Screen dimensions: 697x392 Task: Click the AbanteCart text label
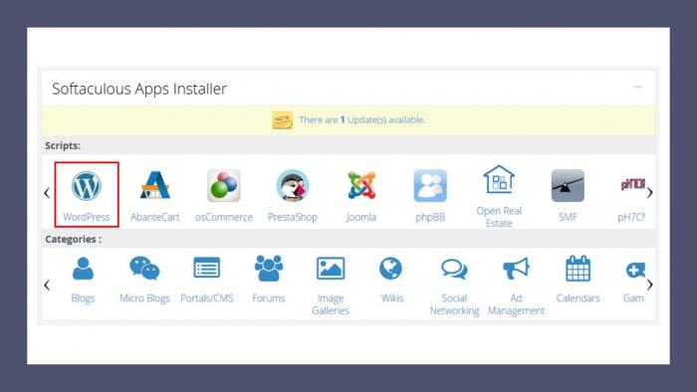coord(154,217)
